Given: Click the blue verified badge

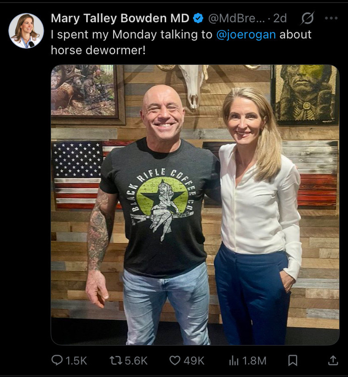Looking at the screenshot, I should tap(198, 18).
